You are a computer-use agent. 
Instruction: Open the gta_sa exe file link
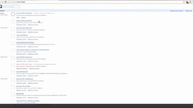[x=20, y=93]
